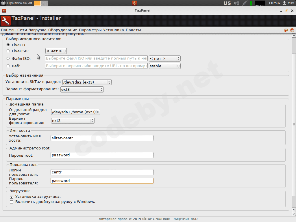Image resolution: width=296 pixels, height=222 pixels.
Task: Open the Оборудование menu
Action: (62, 30)
